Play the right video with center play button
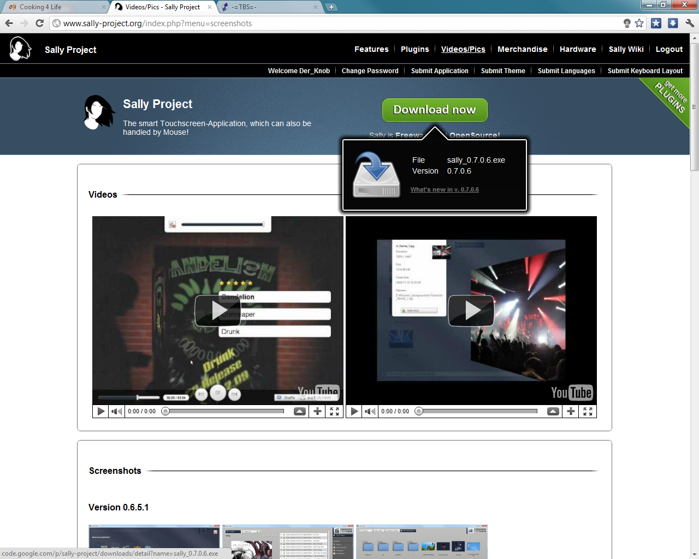Screen dimensions: 699x559 click(x=471, y=311)
